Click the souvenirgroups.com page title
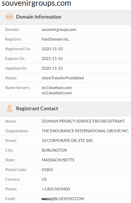Screen dimensions: 131x203 (36, 3)
